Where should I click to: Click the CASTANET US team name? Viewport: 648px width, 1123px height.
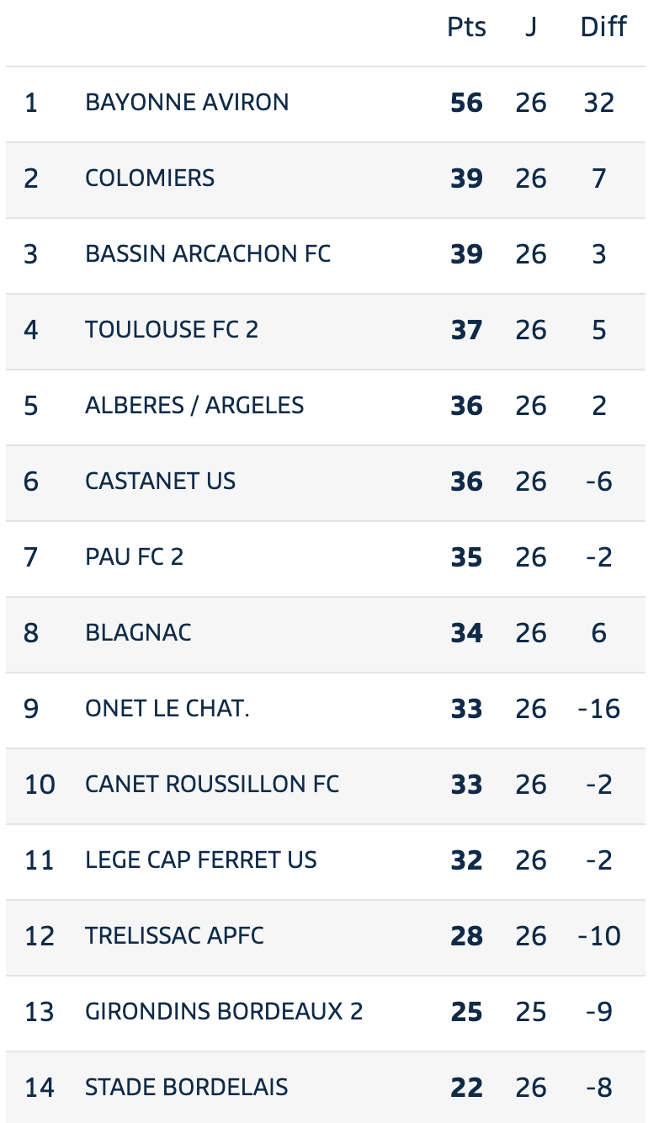click(160, 481)
